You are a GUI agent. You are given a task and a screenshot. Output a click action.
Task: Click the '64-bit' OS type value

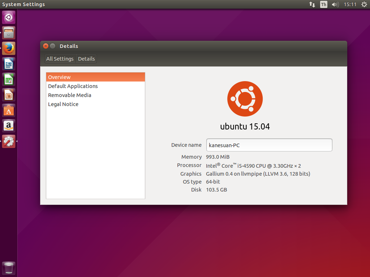pos(213,182)
